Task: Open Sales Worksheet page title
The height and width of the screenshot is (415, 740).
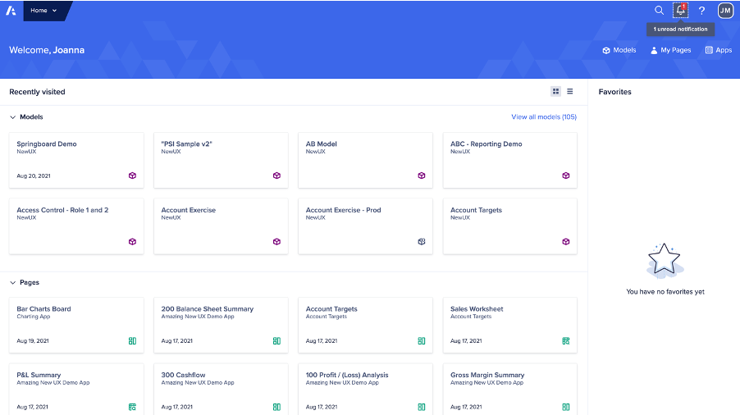Action: coord(477,309)
